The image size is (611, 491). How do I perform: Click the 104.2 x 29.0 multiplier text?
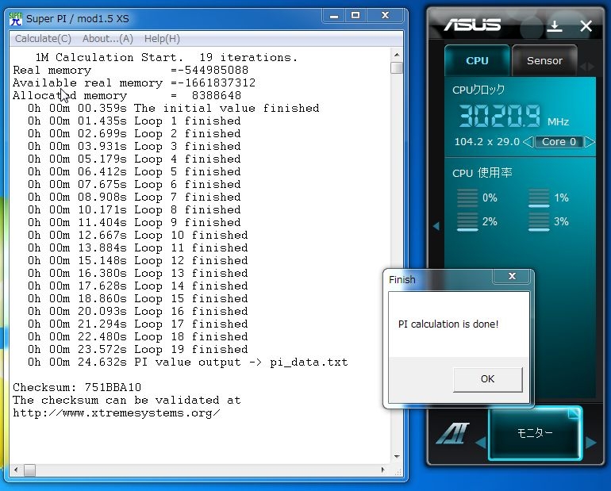pyautogui.click(x=486, y=142)
